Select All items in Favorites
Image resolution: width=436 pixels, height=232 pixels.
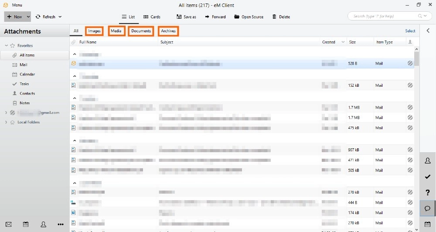click(35, 55)
